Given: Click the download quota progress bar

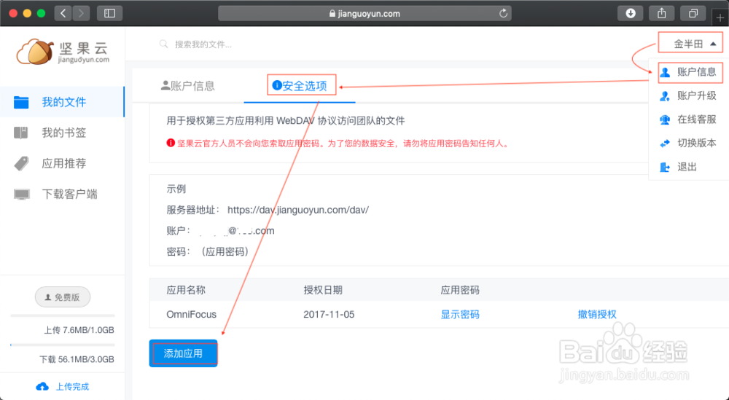Looking at the screenshot, I should click(63, 345).
